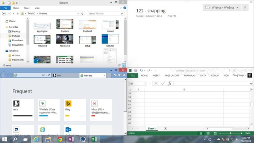This screenshot has height=143, width=254.
Task: Open Internet Explorer Favorites star icon
Action: 119,75
